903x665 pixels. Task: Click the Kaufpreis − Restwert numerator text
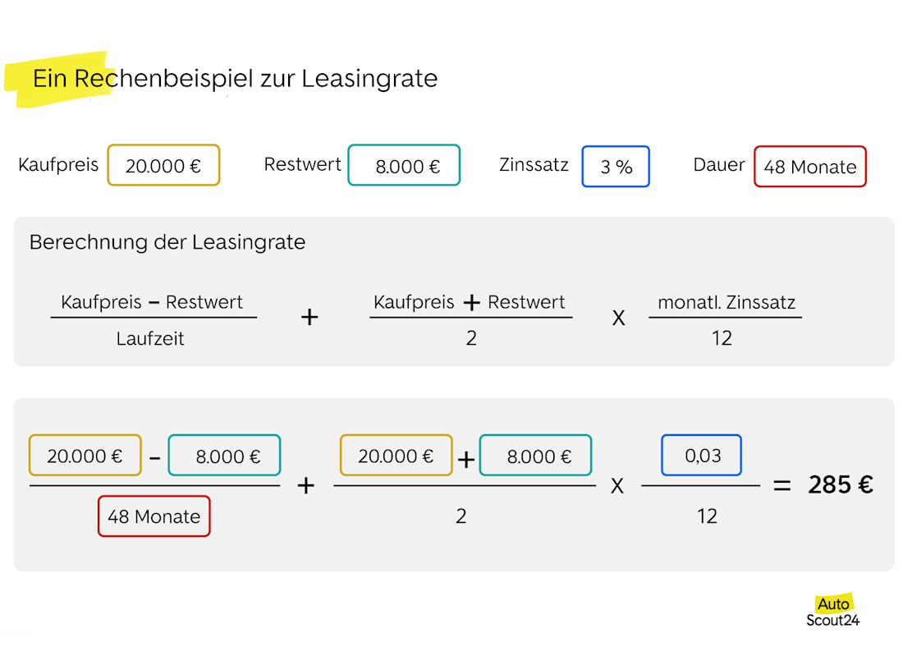152,302
